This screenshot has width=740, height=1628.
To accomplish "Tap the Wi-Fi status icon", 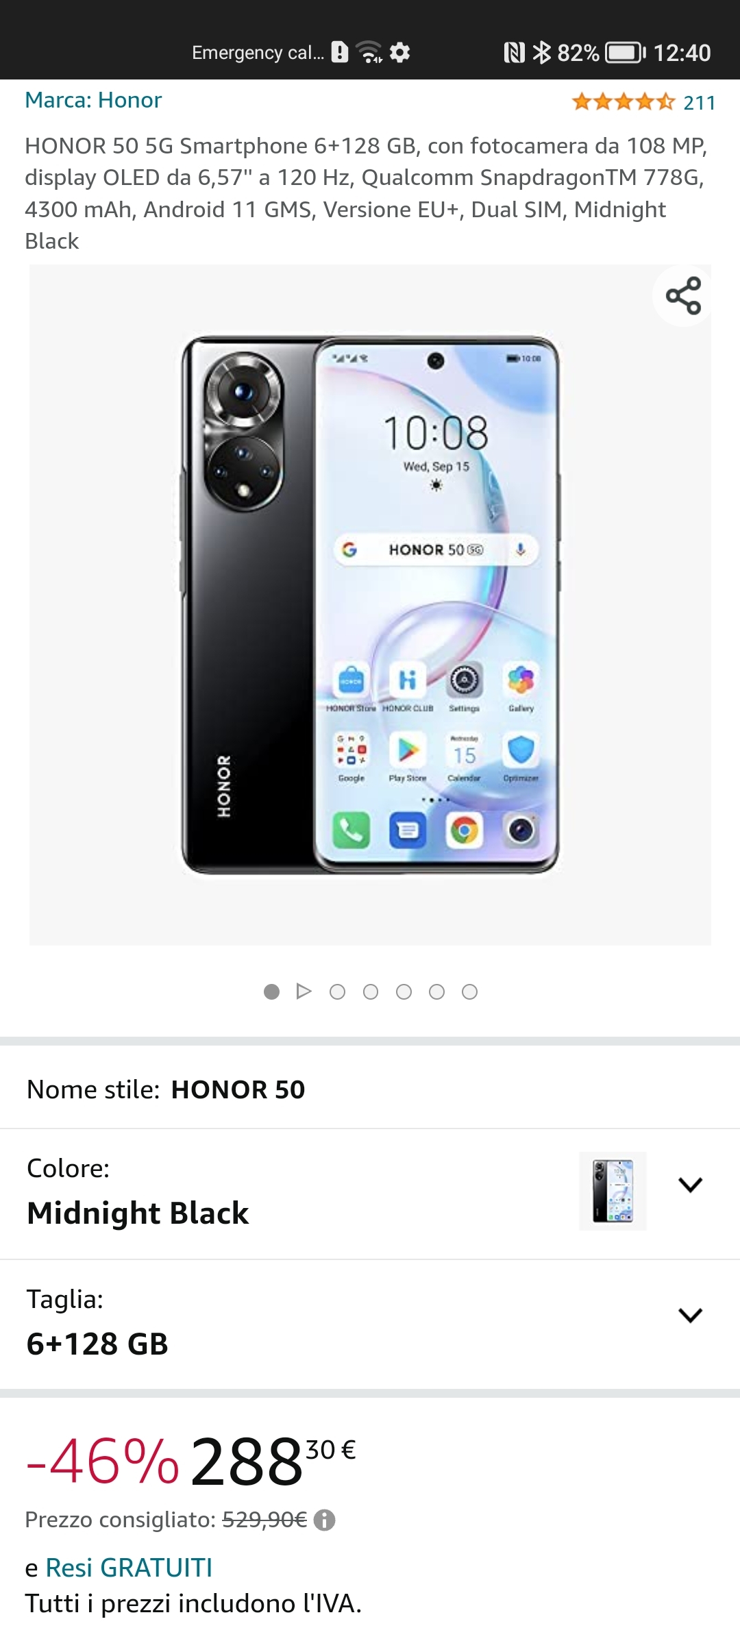I will coord(370,52).
